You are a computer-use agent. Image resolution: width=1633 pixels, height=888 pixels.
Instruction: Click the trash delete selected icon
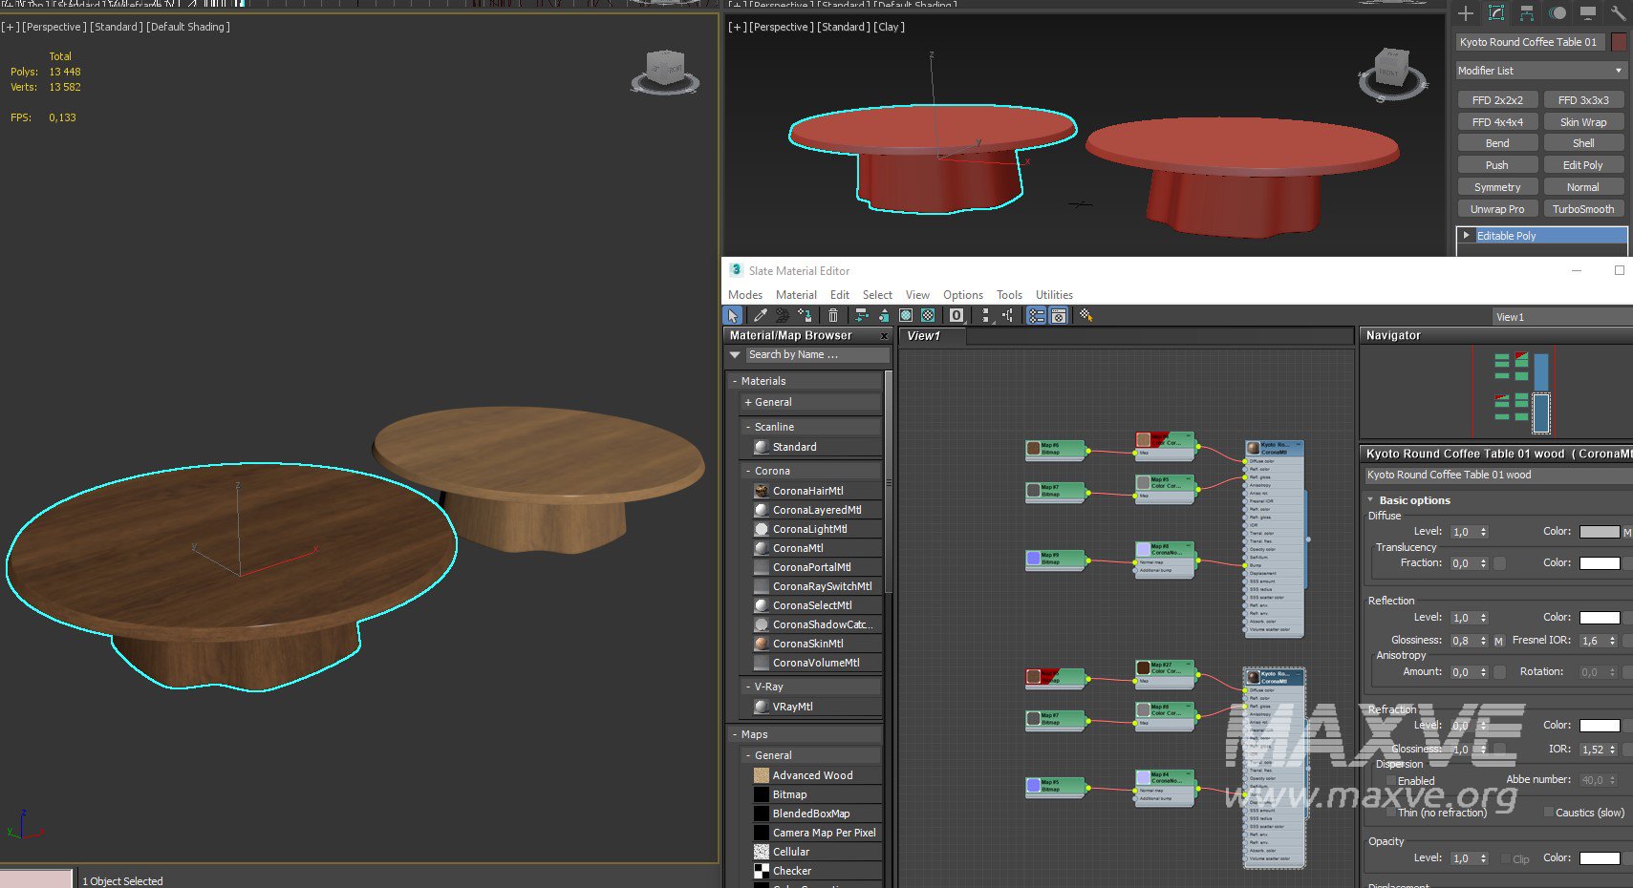click(x=833, y=315)
